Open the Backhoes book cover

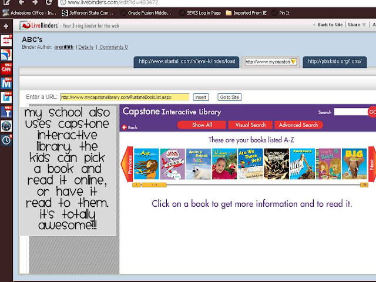(303, 164)
